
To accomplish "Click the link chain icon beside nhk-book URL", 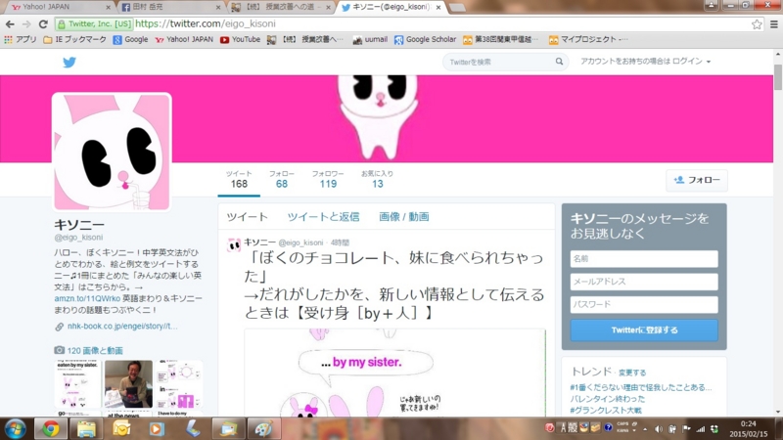I will (x=59, y=327).
